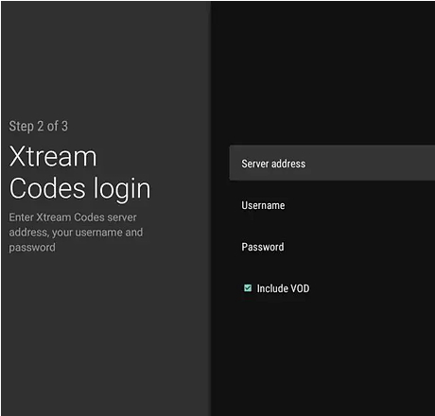This screenshot has height=416, width=435.
Task: Choose the Password entry in the list
Action: click(332, 247)
